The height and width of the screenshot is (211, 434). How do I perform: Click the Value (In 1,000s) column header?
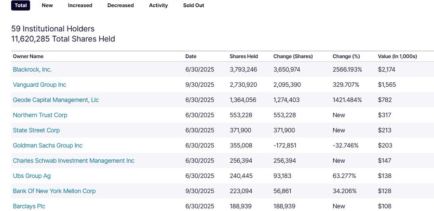pos(398,56)
